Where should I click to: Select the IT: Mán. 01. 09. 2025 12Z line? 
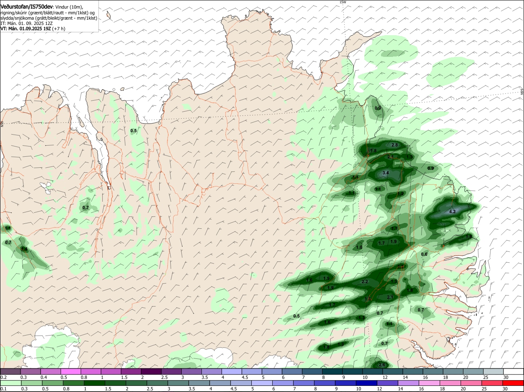pyautogui.click(x=26, y=23)
